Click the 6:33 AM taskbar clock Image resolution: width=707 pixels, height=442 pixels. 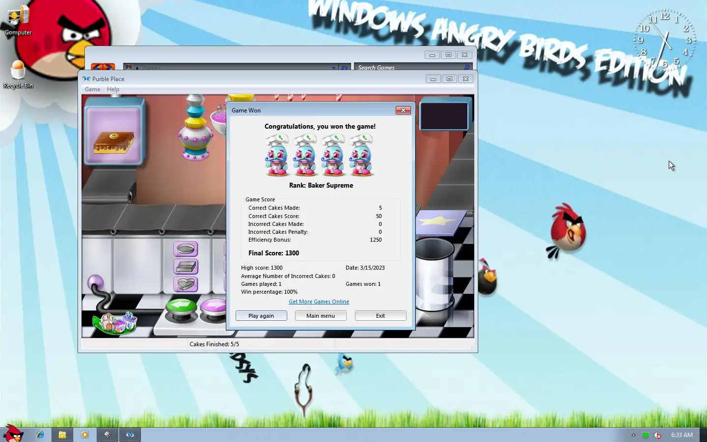pyautogui.click(x=682, y=435)
